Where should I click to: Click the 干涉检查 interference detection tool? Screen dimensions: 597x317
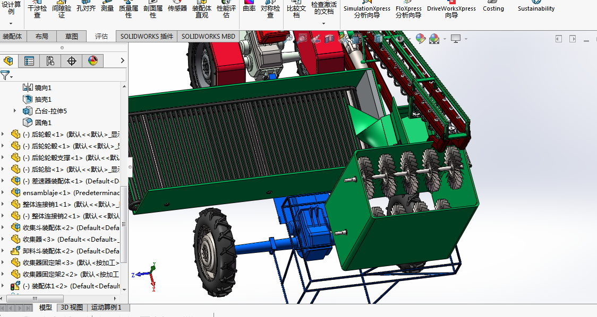tap(37, 10)
